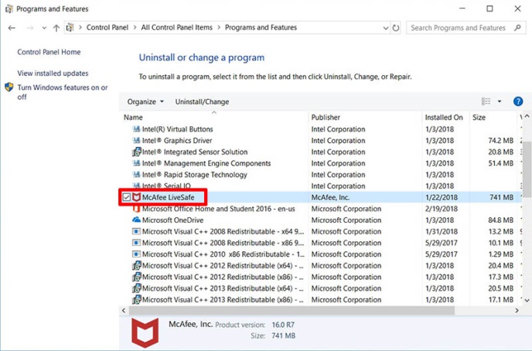This screenshot has height=351, width=532.
Task: Click product version 16.0 R7 in details pane
Action: pos(283,325)
